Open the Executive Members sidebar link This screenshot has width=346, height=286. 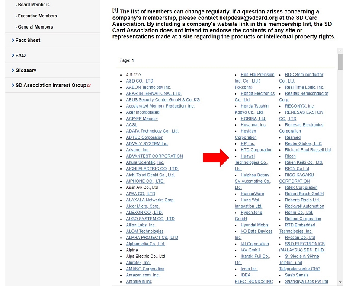37,16
